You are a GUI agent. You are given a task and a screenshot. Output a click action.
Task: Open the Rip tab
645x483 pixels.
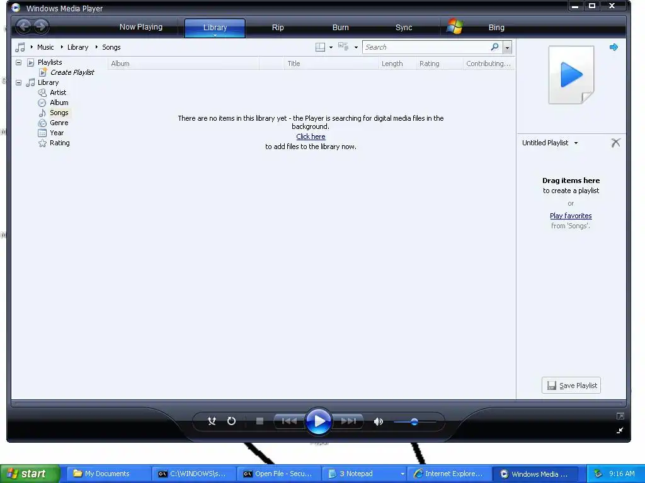[278, 28]
